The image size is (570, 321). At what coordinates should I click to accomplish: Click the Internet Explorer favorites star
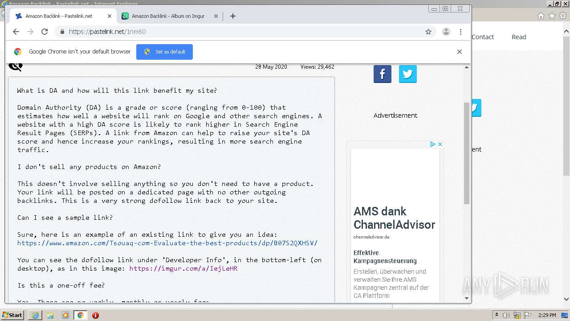[x=552, y=16]
